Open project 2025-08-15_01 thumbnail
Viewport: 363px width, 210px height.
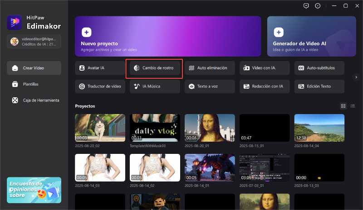(x=265, y=128)
